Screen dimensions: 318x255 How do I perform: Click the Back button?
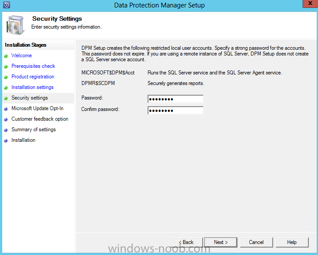[x=186, y=242]
